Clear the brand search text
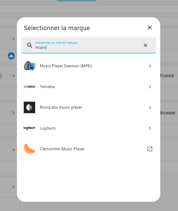 point(145,45)
